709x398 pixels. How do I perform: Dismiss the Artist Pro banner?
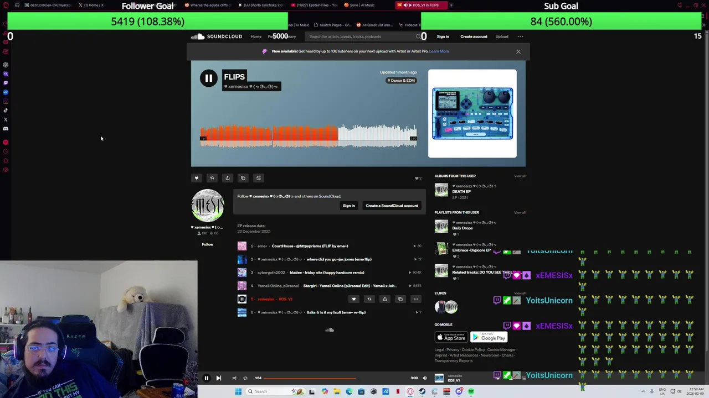tap(518, 51)
